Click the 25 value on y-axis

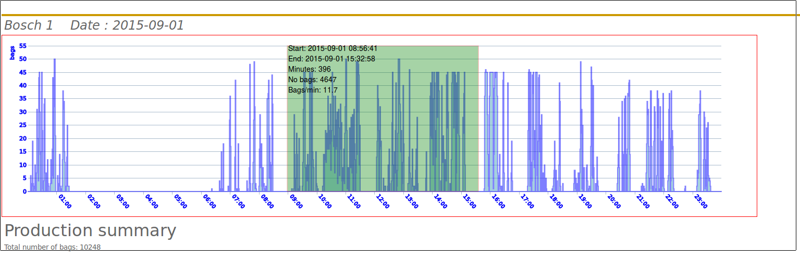click(22, 125)
